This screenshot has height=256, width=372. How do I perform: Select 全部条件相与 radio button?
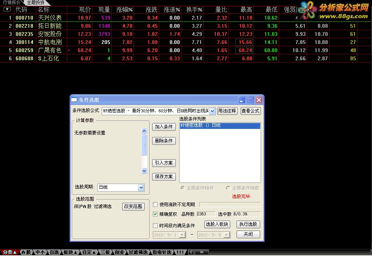click(x=183, y=188)
